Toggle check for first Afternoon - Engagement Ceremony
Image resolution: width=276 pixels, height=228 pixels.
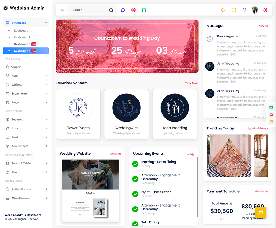135,179
